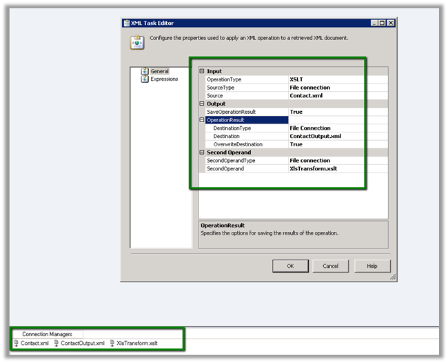This screenshot has width=448, height=363.
Task: Click the Input section header
Action: pos(214,71)
